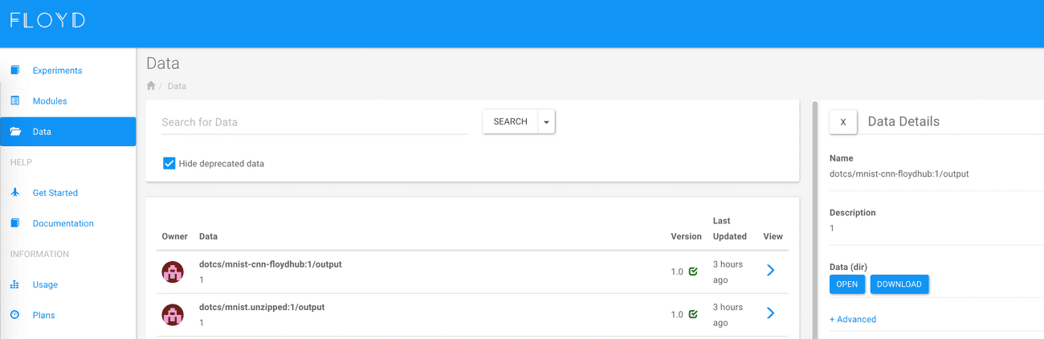Click the Last Updated column header

pyautogui.click(x=730, y=228)
